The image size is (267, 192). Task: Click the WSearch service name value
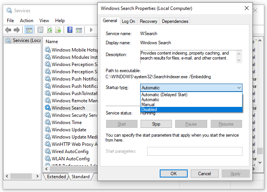pyautogui.click(x=149, y=34)
